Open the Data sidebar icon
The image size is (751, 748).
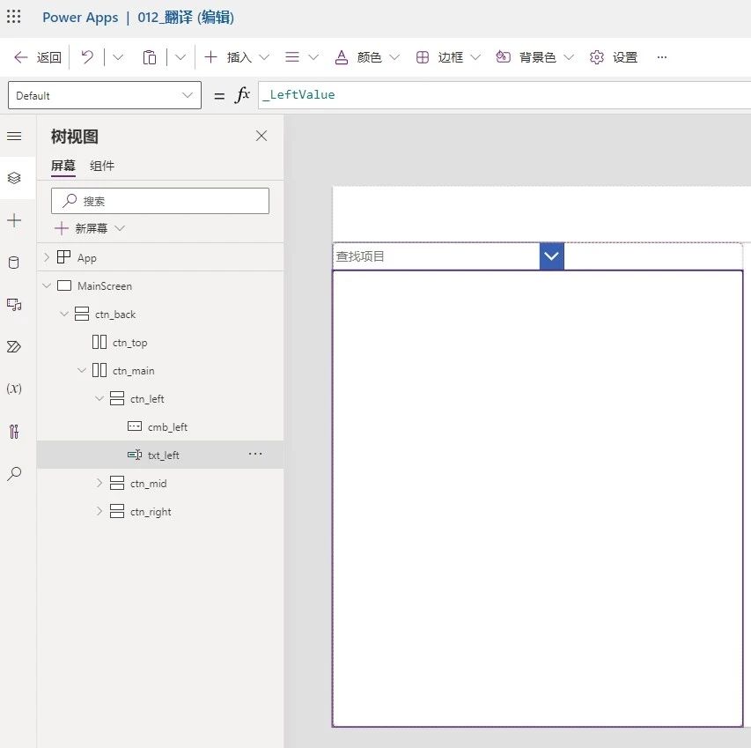(x=14, y=262)
